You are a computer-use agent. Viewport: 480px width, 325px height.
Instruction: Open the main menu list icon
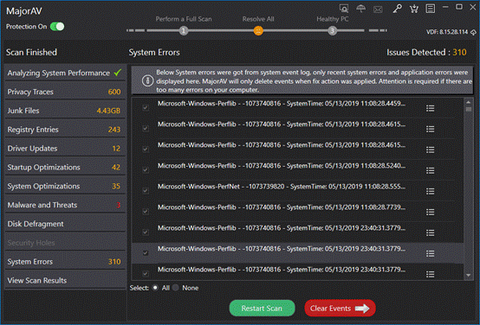click(x=431, y=9)
